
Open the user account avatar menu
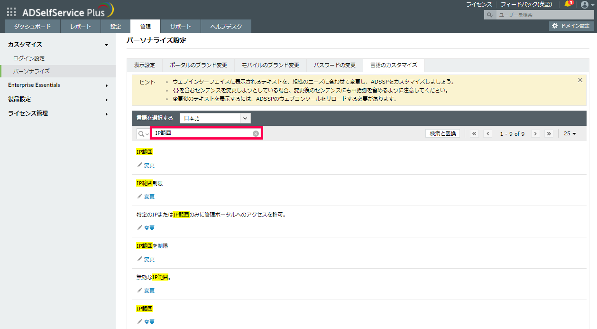point(585,5)
